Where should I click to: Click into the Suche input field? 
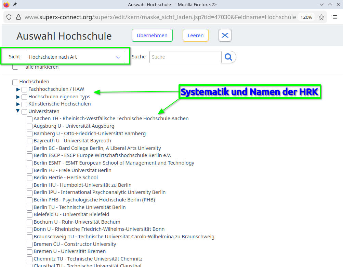coord(185,57)
